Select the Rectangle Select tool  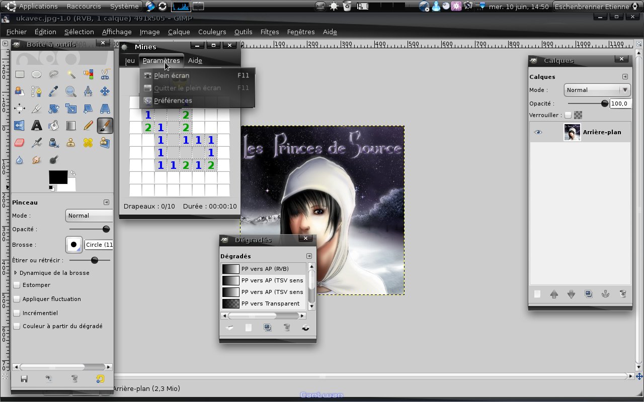pyautogui.click(x=20, y=74)
